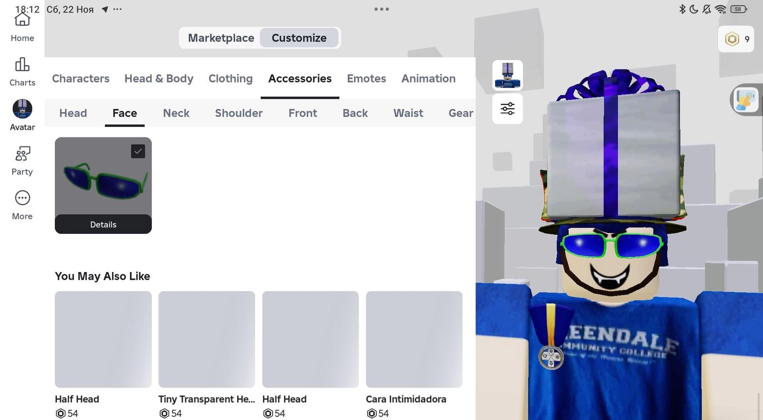Image resolution: width=763 pixels, height=420 pixels.
Task: Expand the status bar ellipsis menu
Action: click(117, 9)
